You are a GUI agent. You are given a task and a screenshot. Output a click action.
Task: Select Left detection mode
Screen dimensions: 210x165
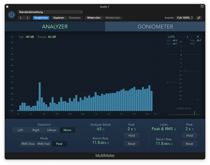[20, 130]
